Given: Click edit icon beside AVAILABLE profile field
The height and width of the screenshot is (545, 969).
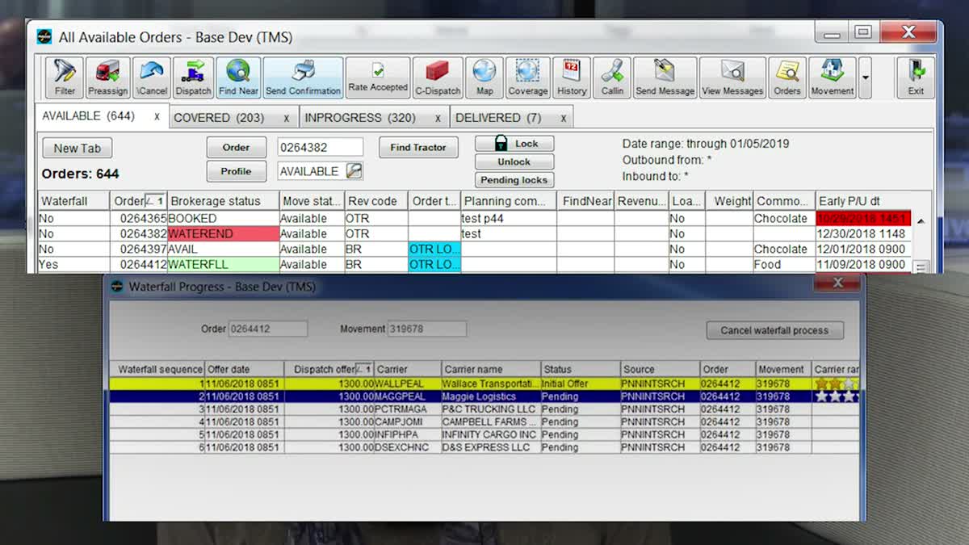Looking at the screenshot, I should tap(354, 171).
